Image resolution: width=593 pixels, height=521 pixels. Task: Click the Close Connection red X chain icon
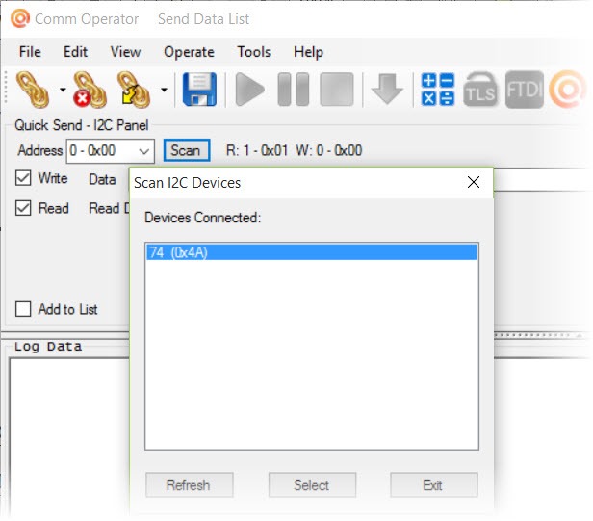pos(90,91)
